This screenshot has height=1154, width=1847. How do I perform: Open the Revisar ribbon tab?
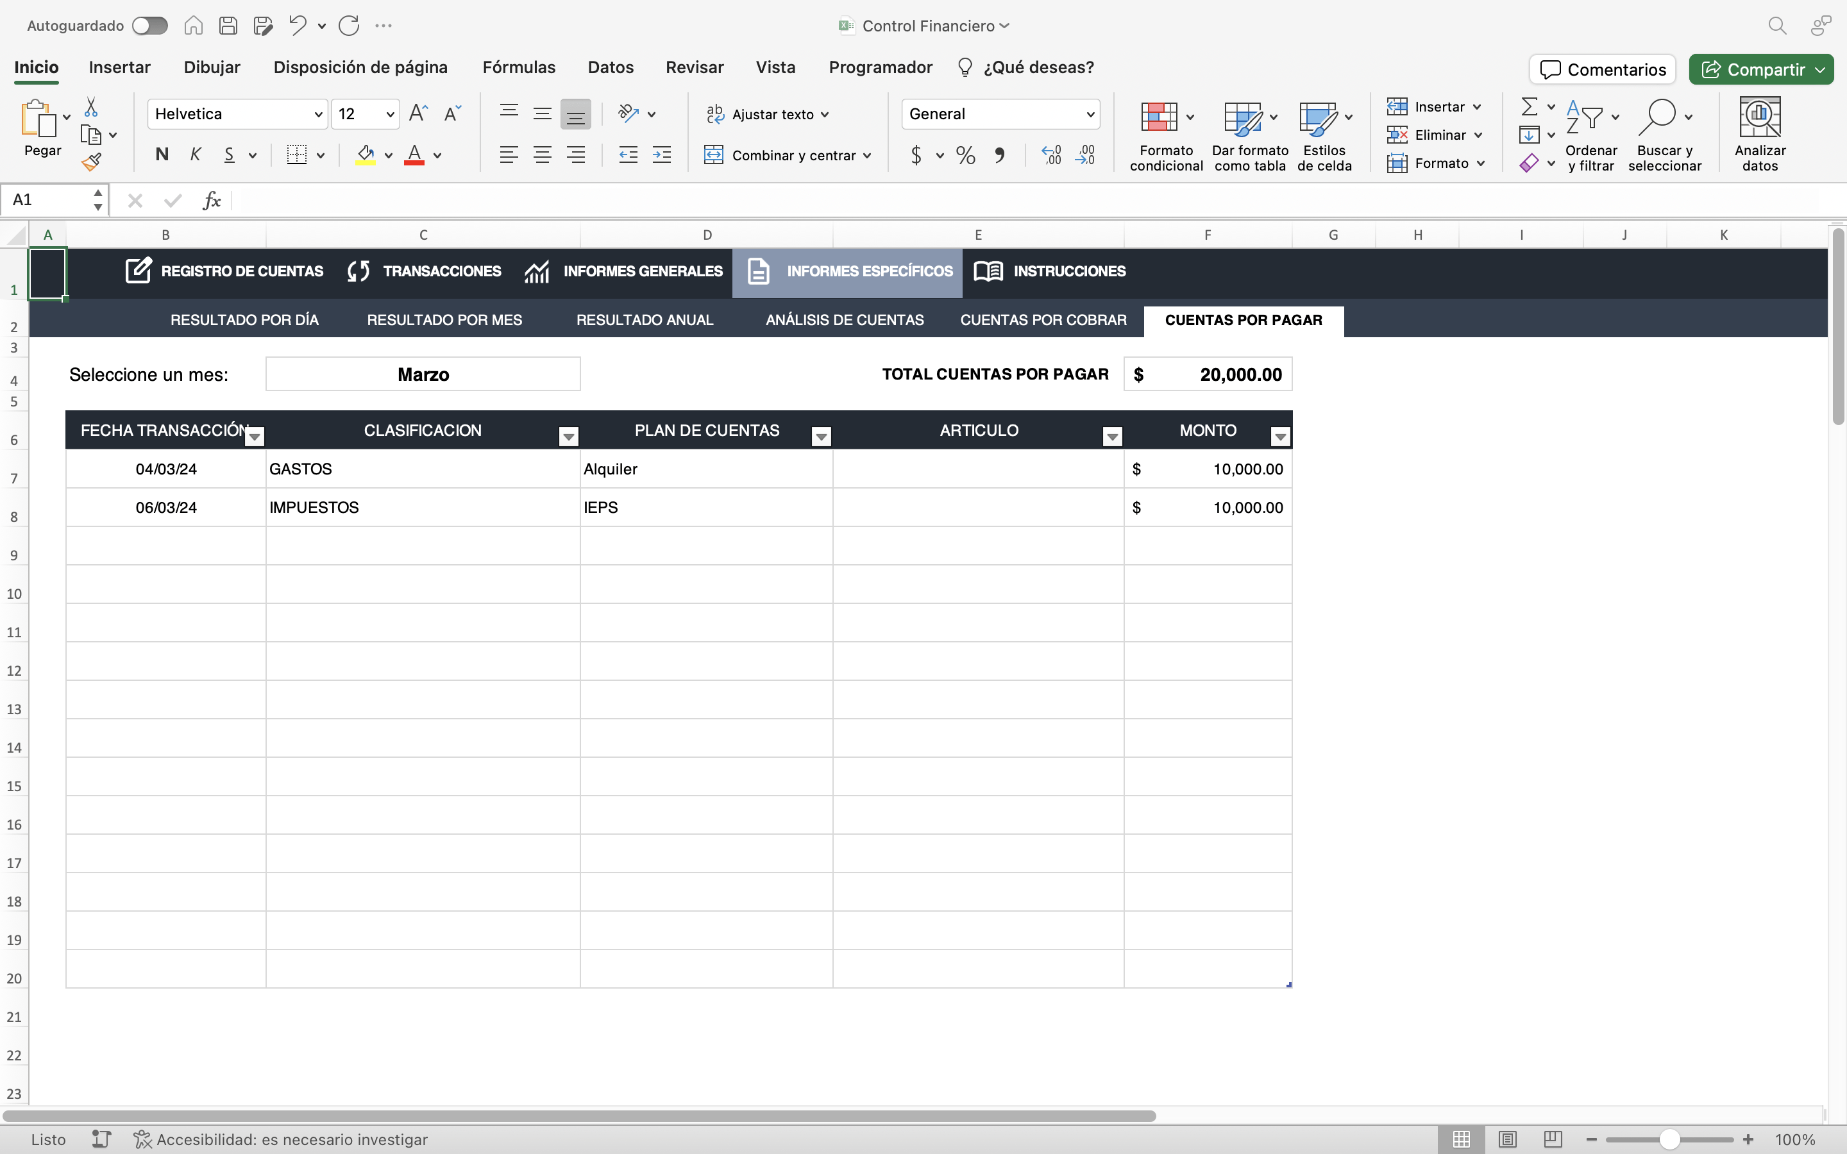click(695, 67)
